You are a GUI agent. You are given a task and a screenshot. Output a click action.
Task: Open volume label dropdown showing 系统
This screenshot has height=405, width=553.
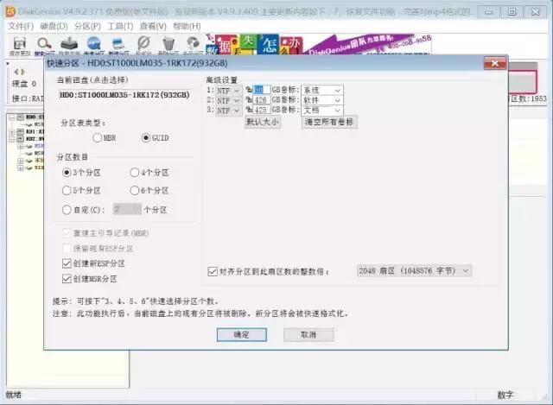[x=322, y=90]
